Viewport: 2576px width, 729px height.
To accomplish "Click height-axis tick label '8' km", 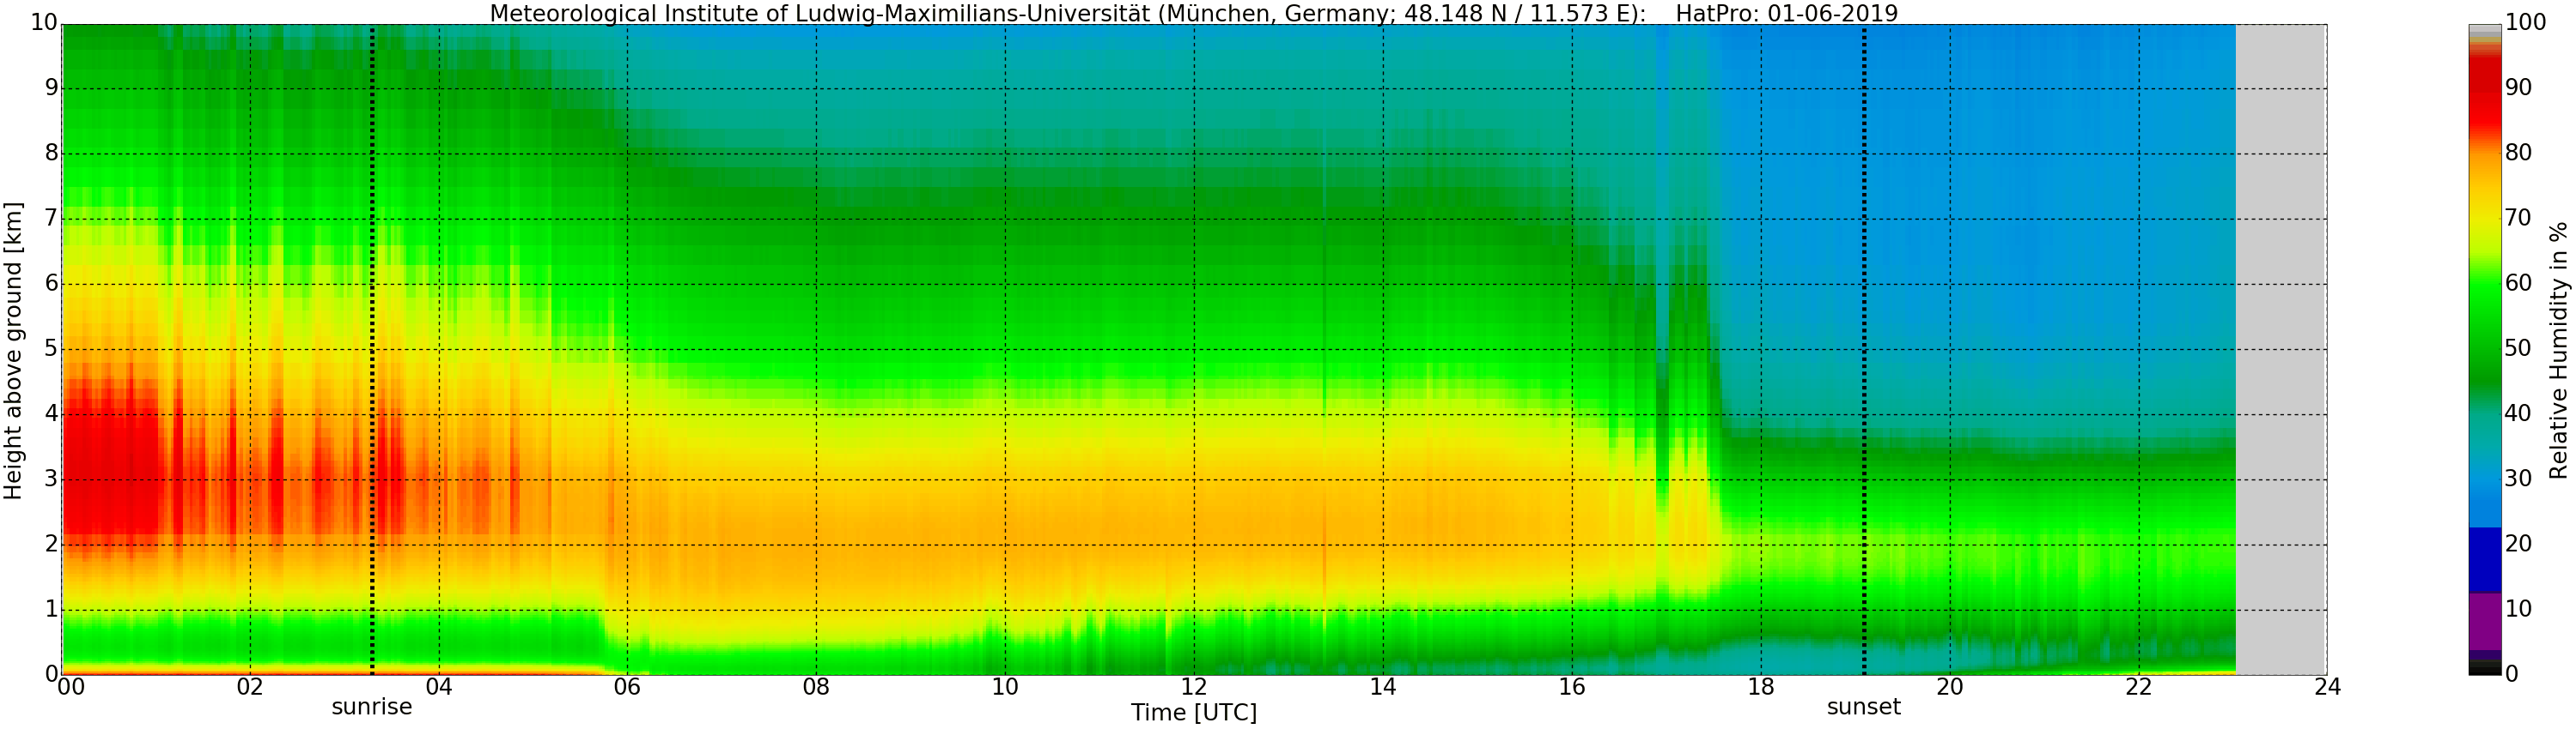I will click(51, 154).
